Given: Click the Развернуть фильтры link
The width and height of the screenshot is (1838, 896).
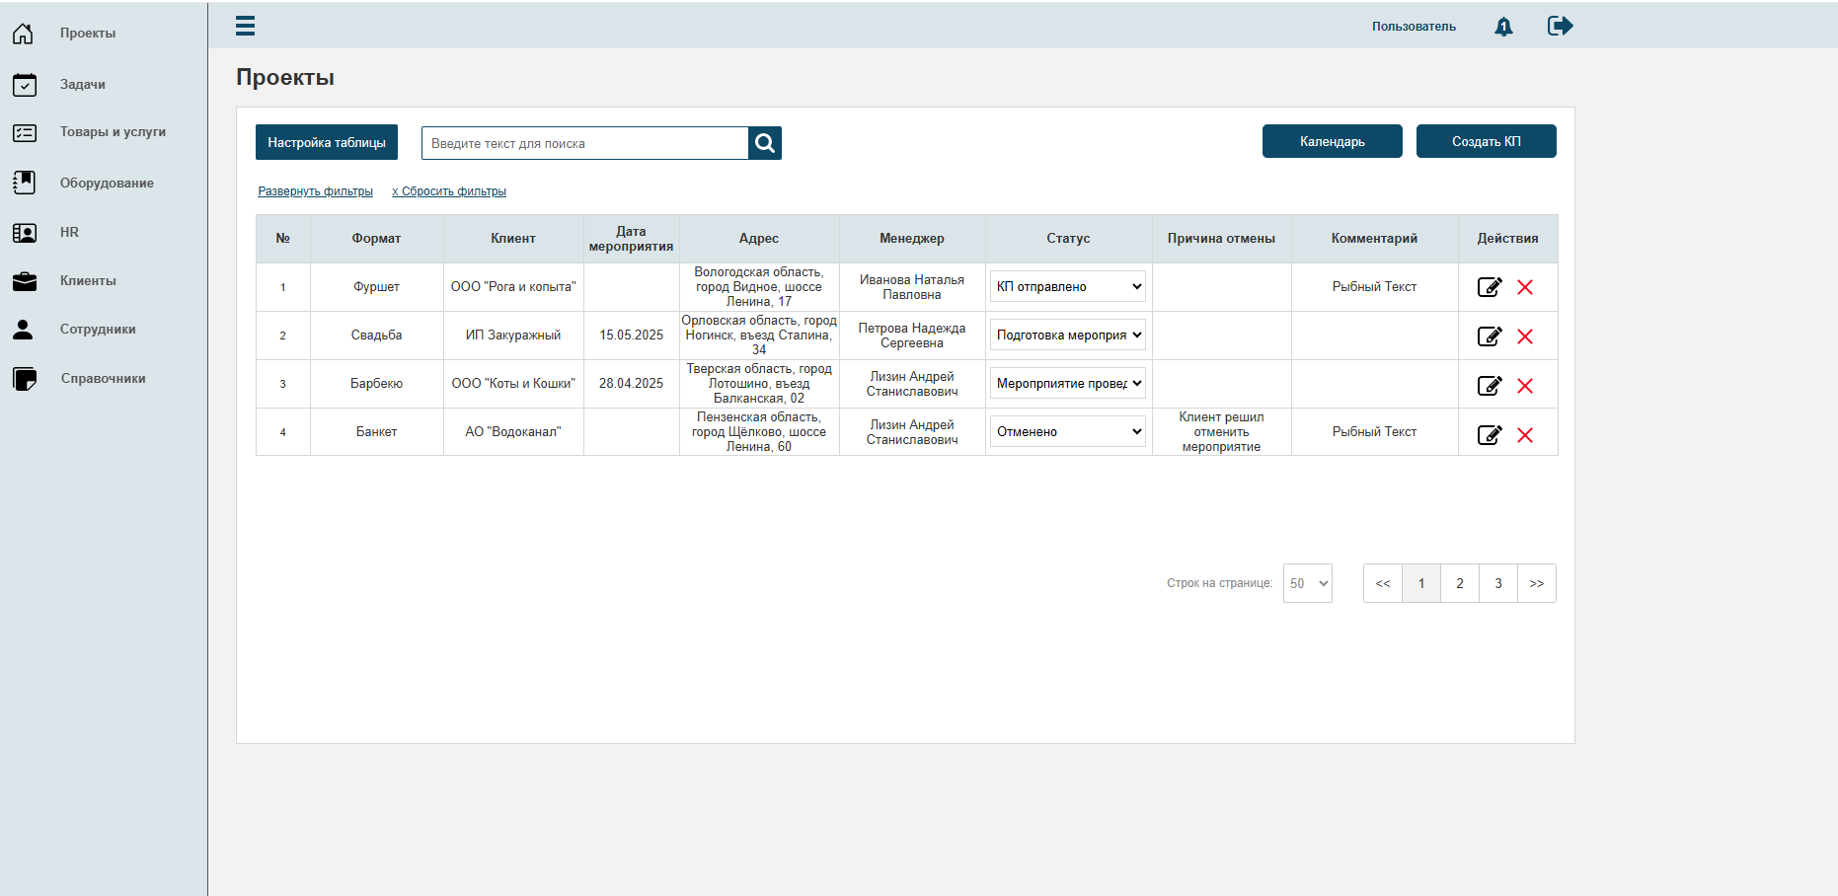Looking at the screenshot, I should [x=315, y=191].
